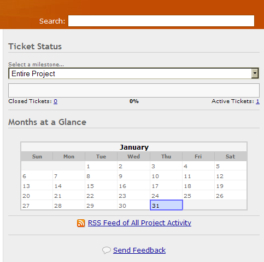Select the Entire Project milestone combo box
The height and width of the screenshot is (262, 264).
(x=134, y=73)
